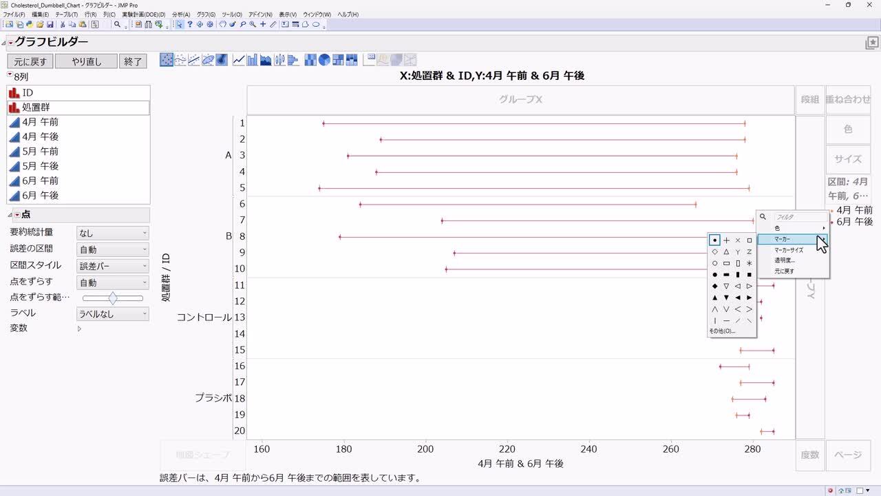Select the Box Plot element icon
881x496 pixels.
(279, 60)
